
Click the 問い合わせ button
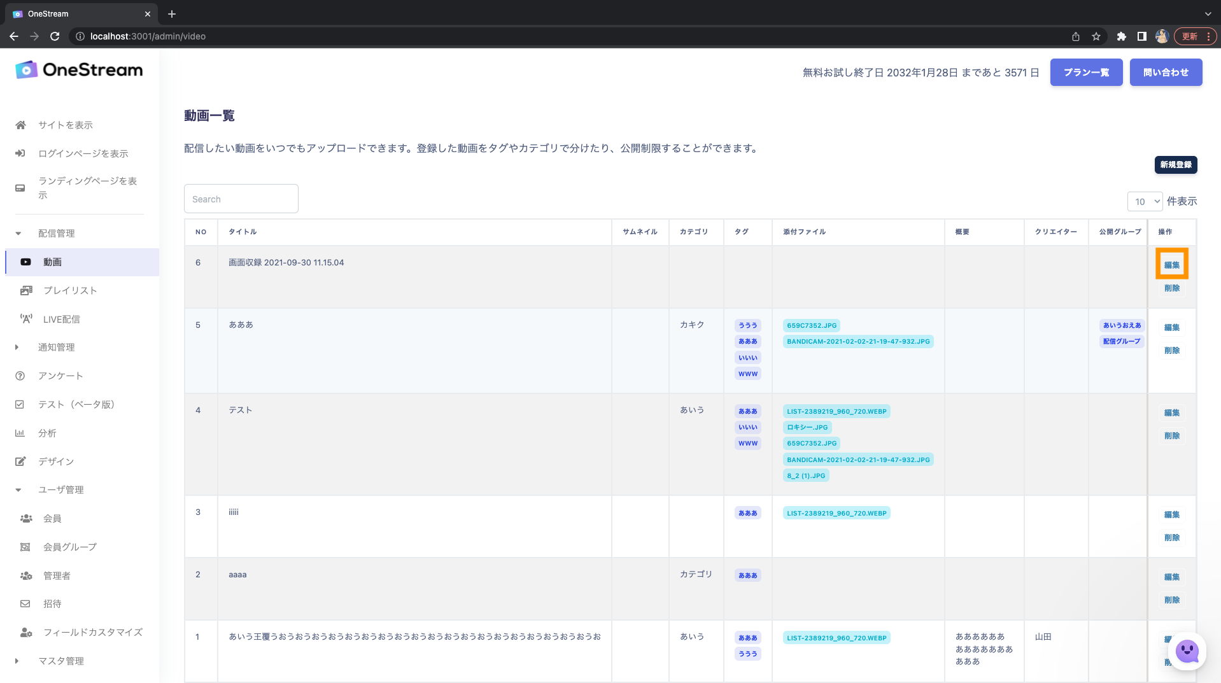(1166, 73)
